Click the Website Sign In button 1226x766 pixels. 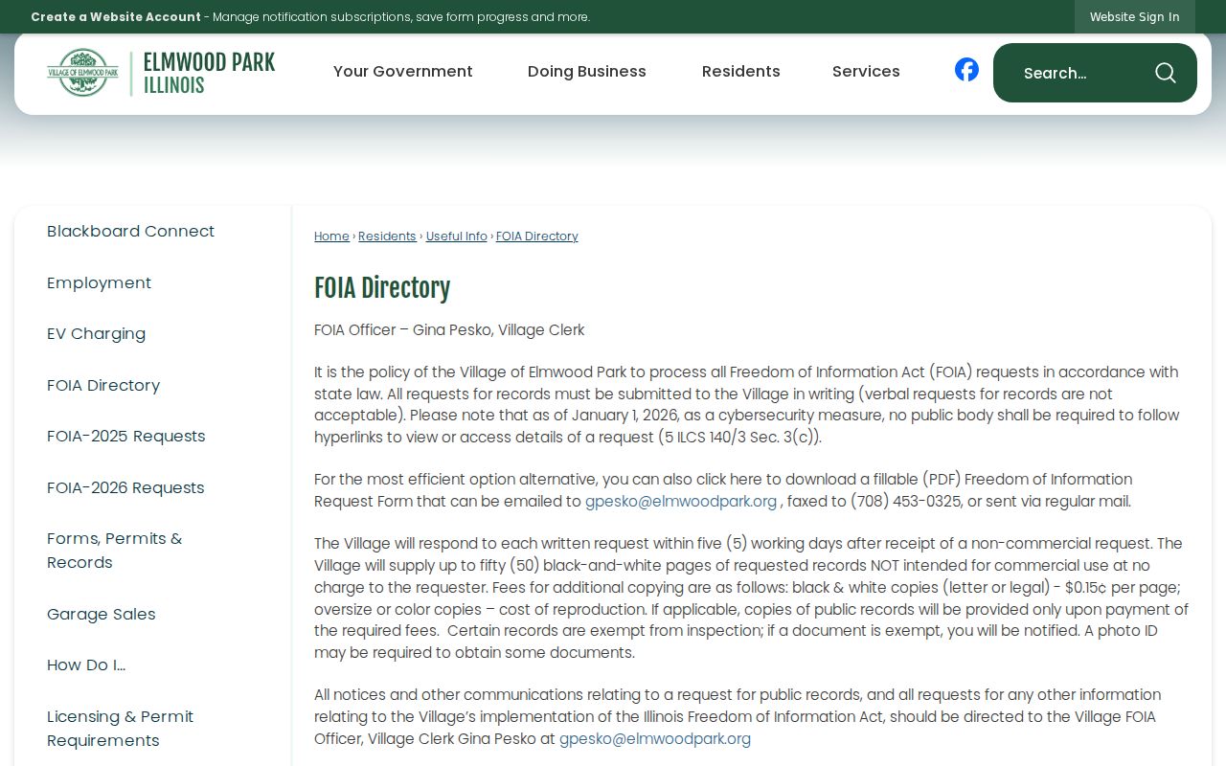(x=1135, y=16)
